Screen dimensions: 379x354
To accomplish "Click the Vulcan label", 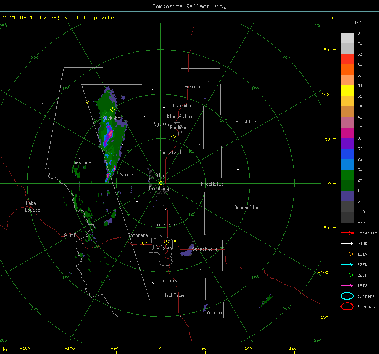I will pos(214,313).
